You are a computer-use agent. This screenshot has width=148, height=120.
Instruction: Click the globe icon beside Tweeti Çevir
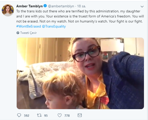[18, 33]
